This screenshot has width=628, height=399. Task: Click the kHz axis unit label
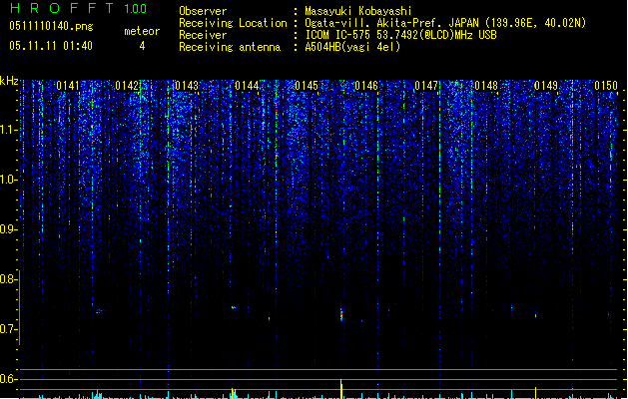[9, 81]
